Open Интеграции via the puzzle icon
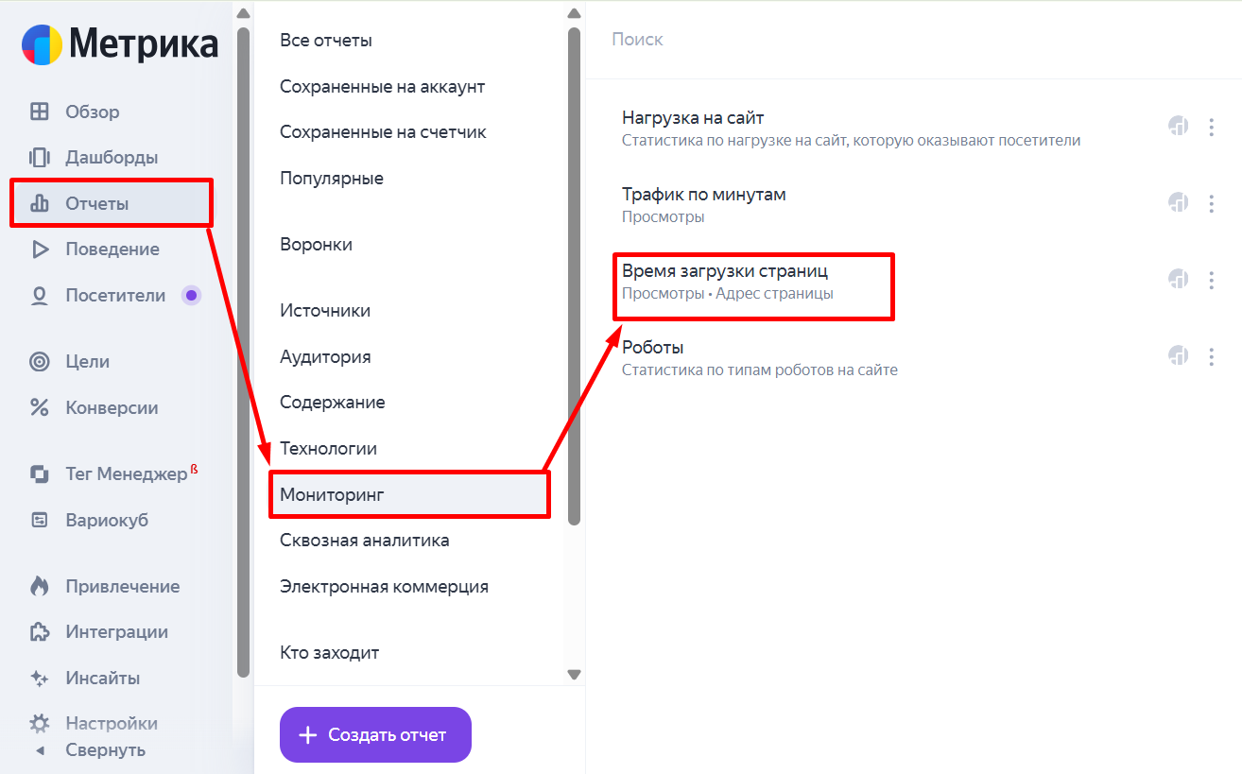The height and width of the screenshot is (774, 1242). (x=39, y=632)
